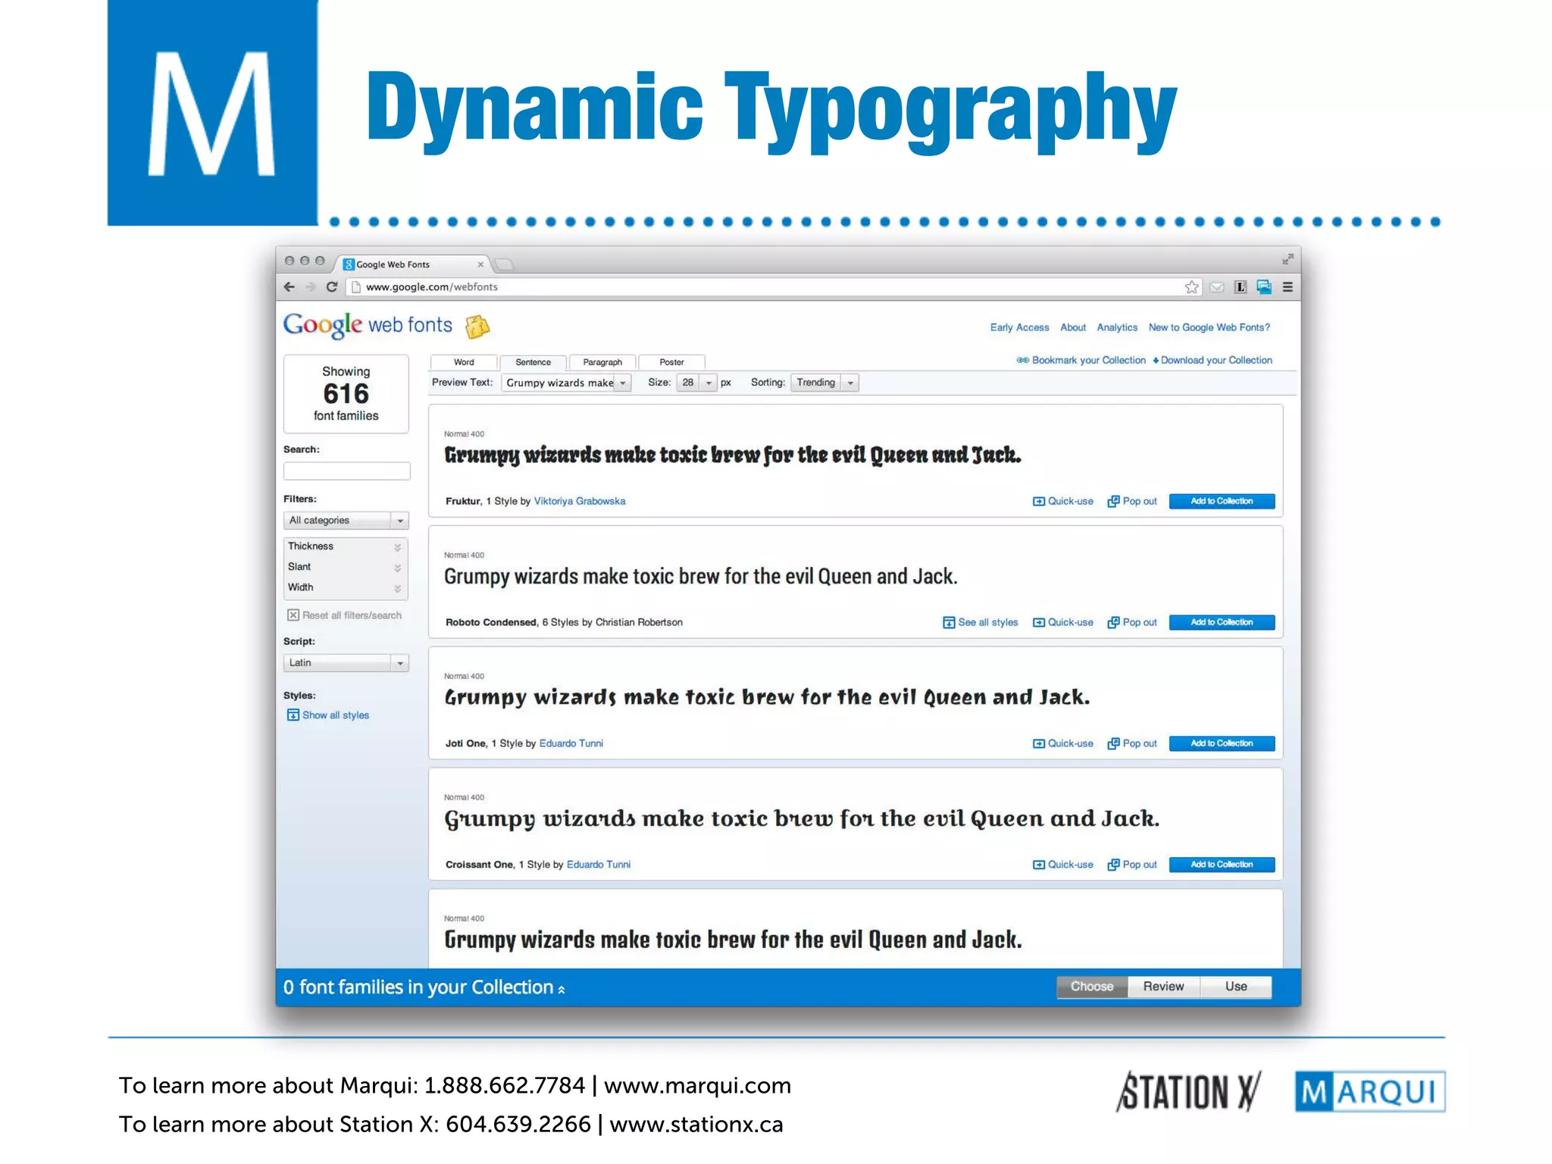1552x1164 pixels.
Task: Pop out the Joti One font
Action: 1132,743
